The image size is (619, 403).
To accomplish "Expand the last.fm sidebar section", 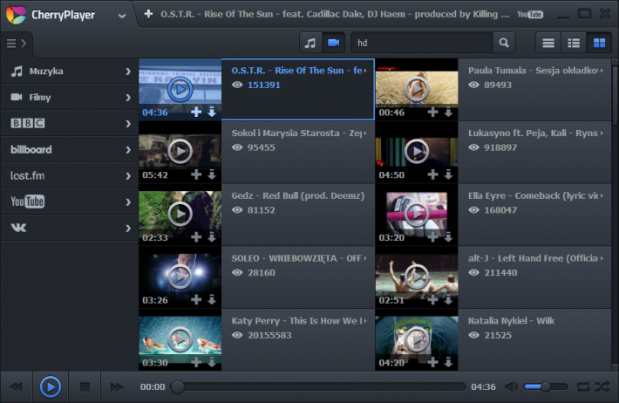I will 128,176.
